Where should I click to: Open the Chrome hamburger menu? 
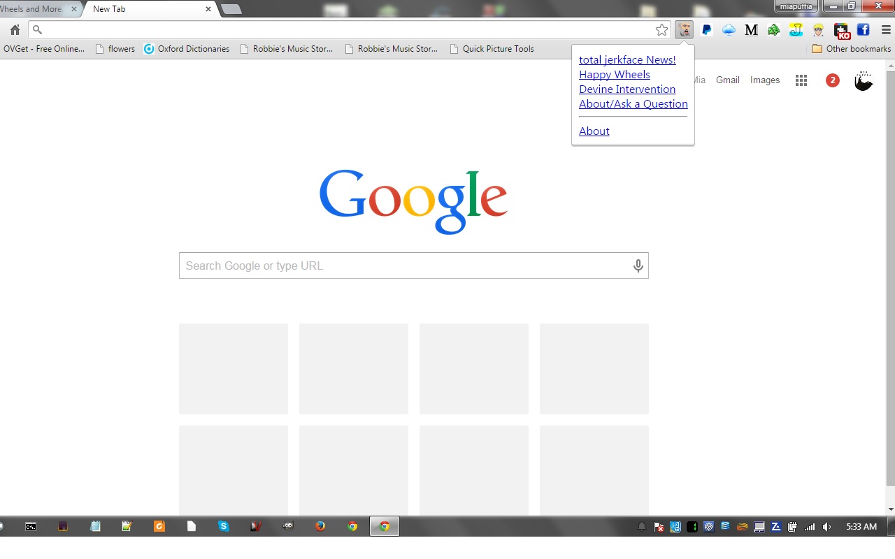[x=886, y=30]
